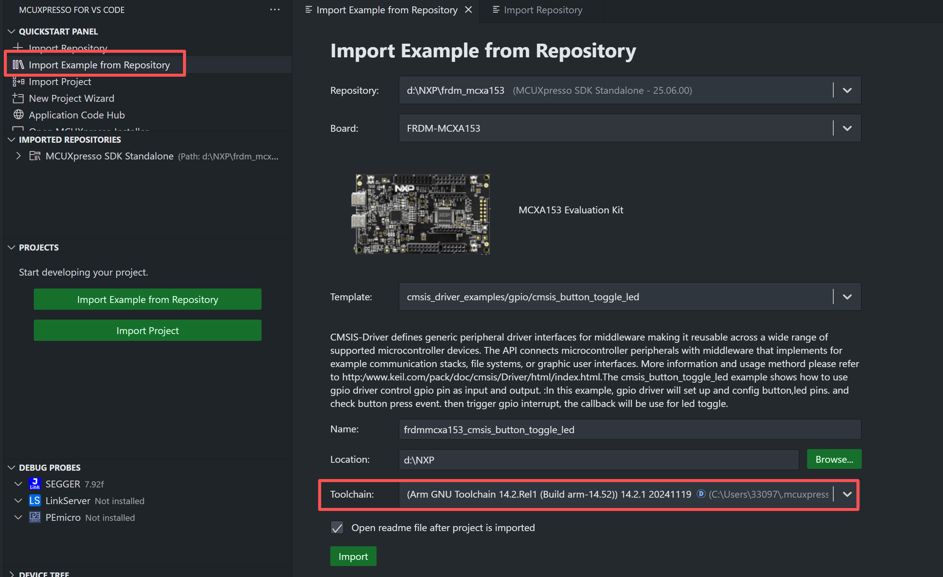
Task: Collapse the PEmicro entry chevron
Action: 18,517
